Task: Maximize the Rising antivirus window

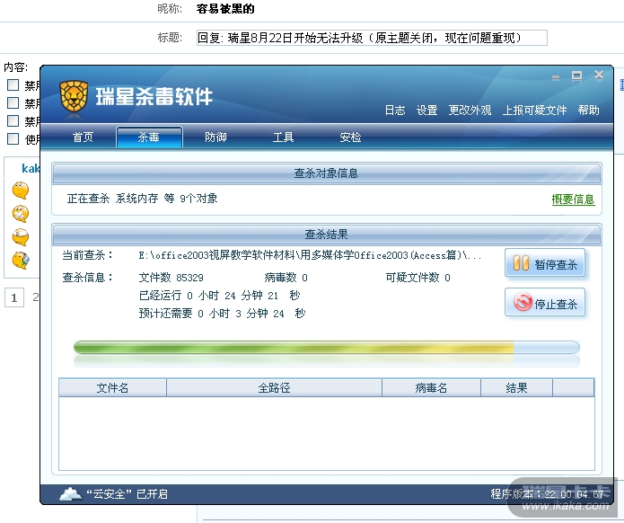Action: coord(576,75)
